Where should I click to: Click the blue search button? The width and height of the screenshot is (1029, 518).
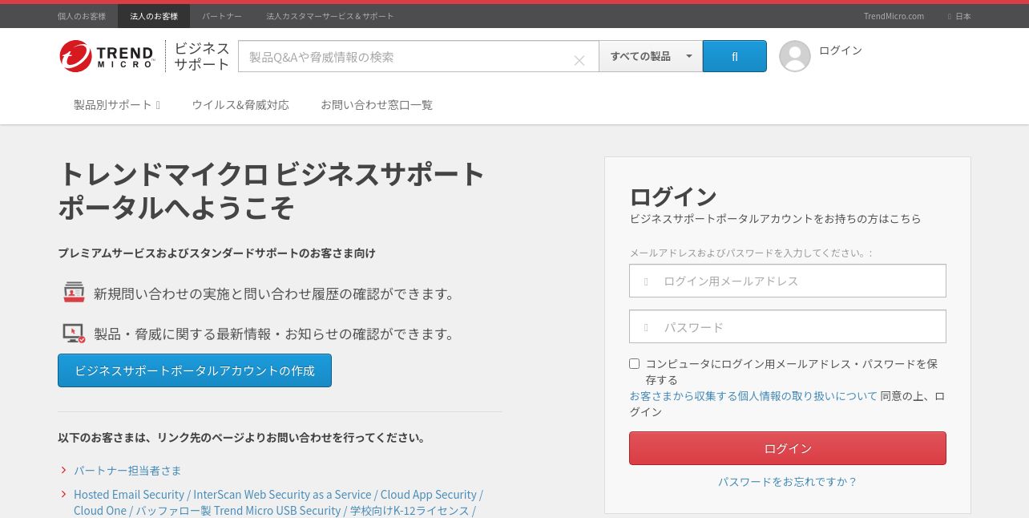pos(735,56)
